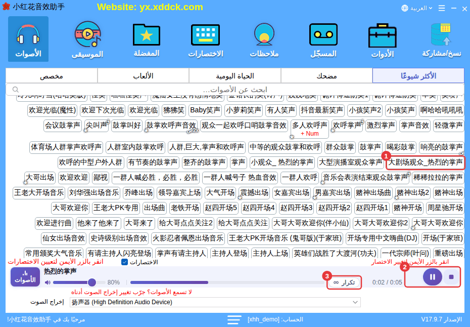Play the 一群人喊必胜，必胜，必胜 sound

[x=156, y=178]
